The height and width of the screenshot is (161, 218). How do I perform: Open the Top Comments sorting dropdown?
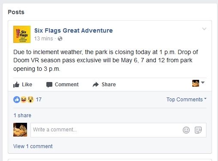186,100
